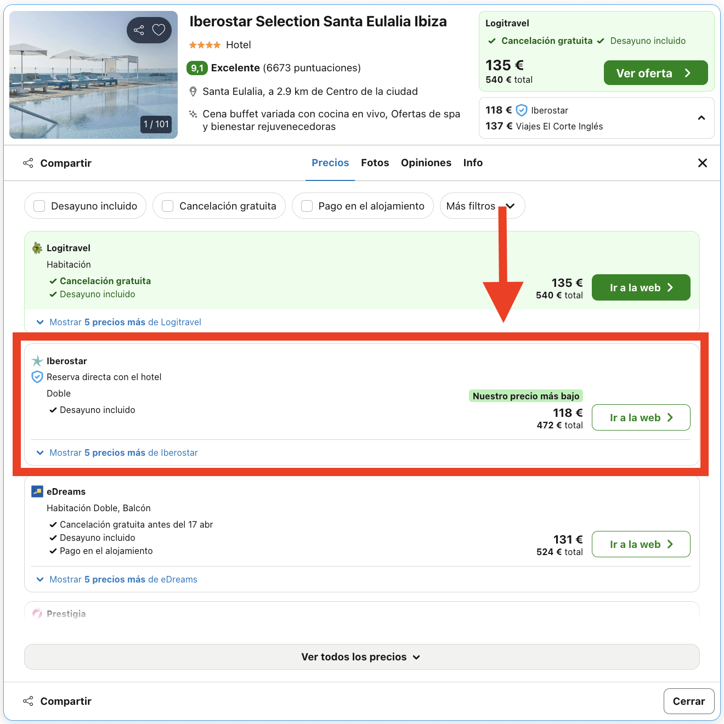Click the top Compartir share icon
This screenshot has height=724, width=724.
(x=28, y=163)
